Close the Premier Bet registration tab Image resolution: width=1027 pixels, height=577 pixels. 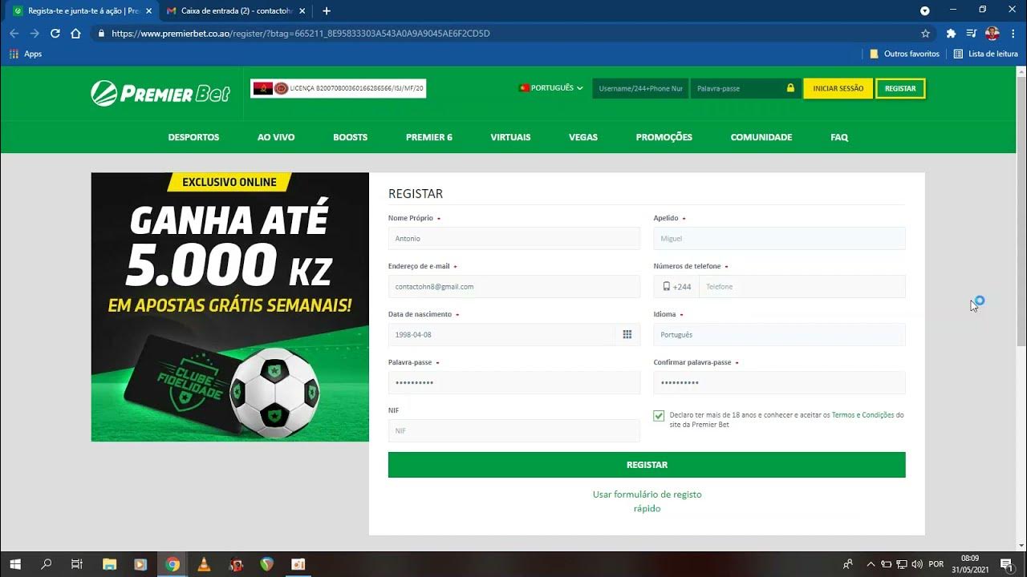click(x=148, y=10)
